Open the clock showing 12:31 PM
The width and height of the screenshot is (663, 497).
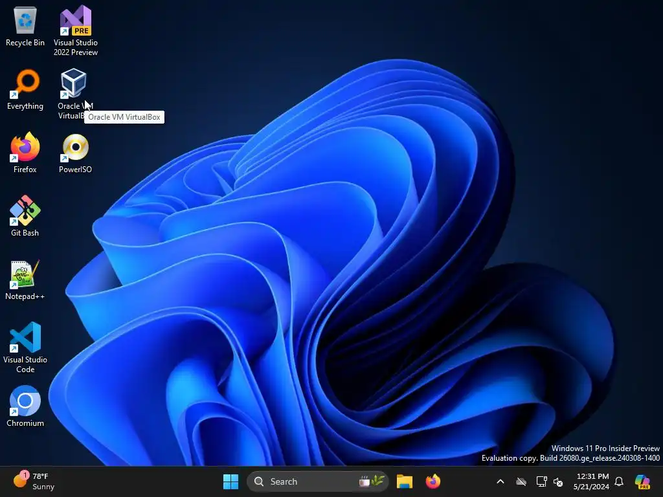coord(591,481)
